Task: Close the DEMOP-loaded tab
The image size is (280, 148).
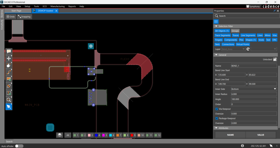Action: point(56,11)
